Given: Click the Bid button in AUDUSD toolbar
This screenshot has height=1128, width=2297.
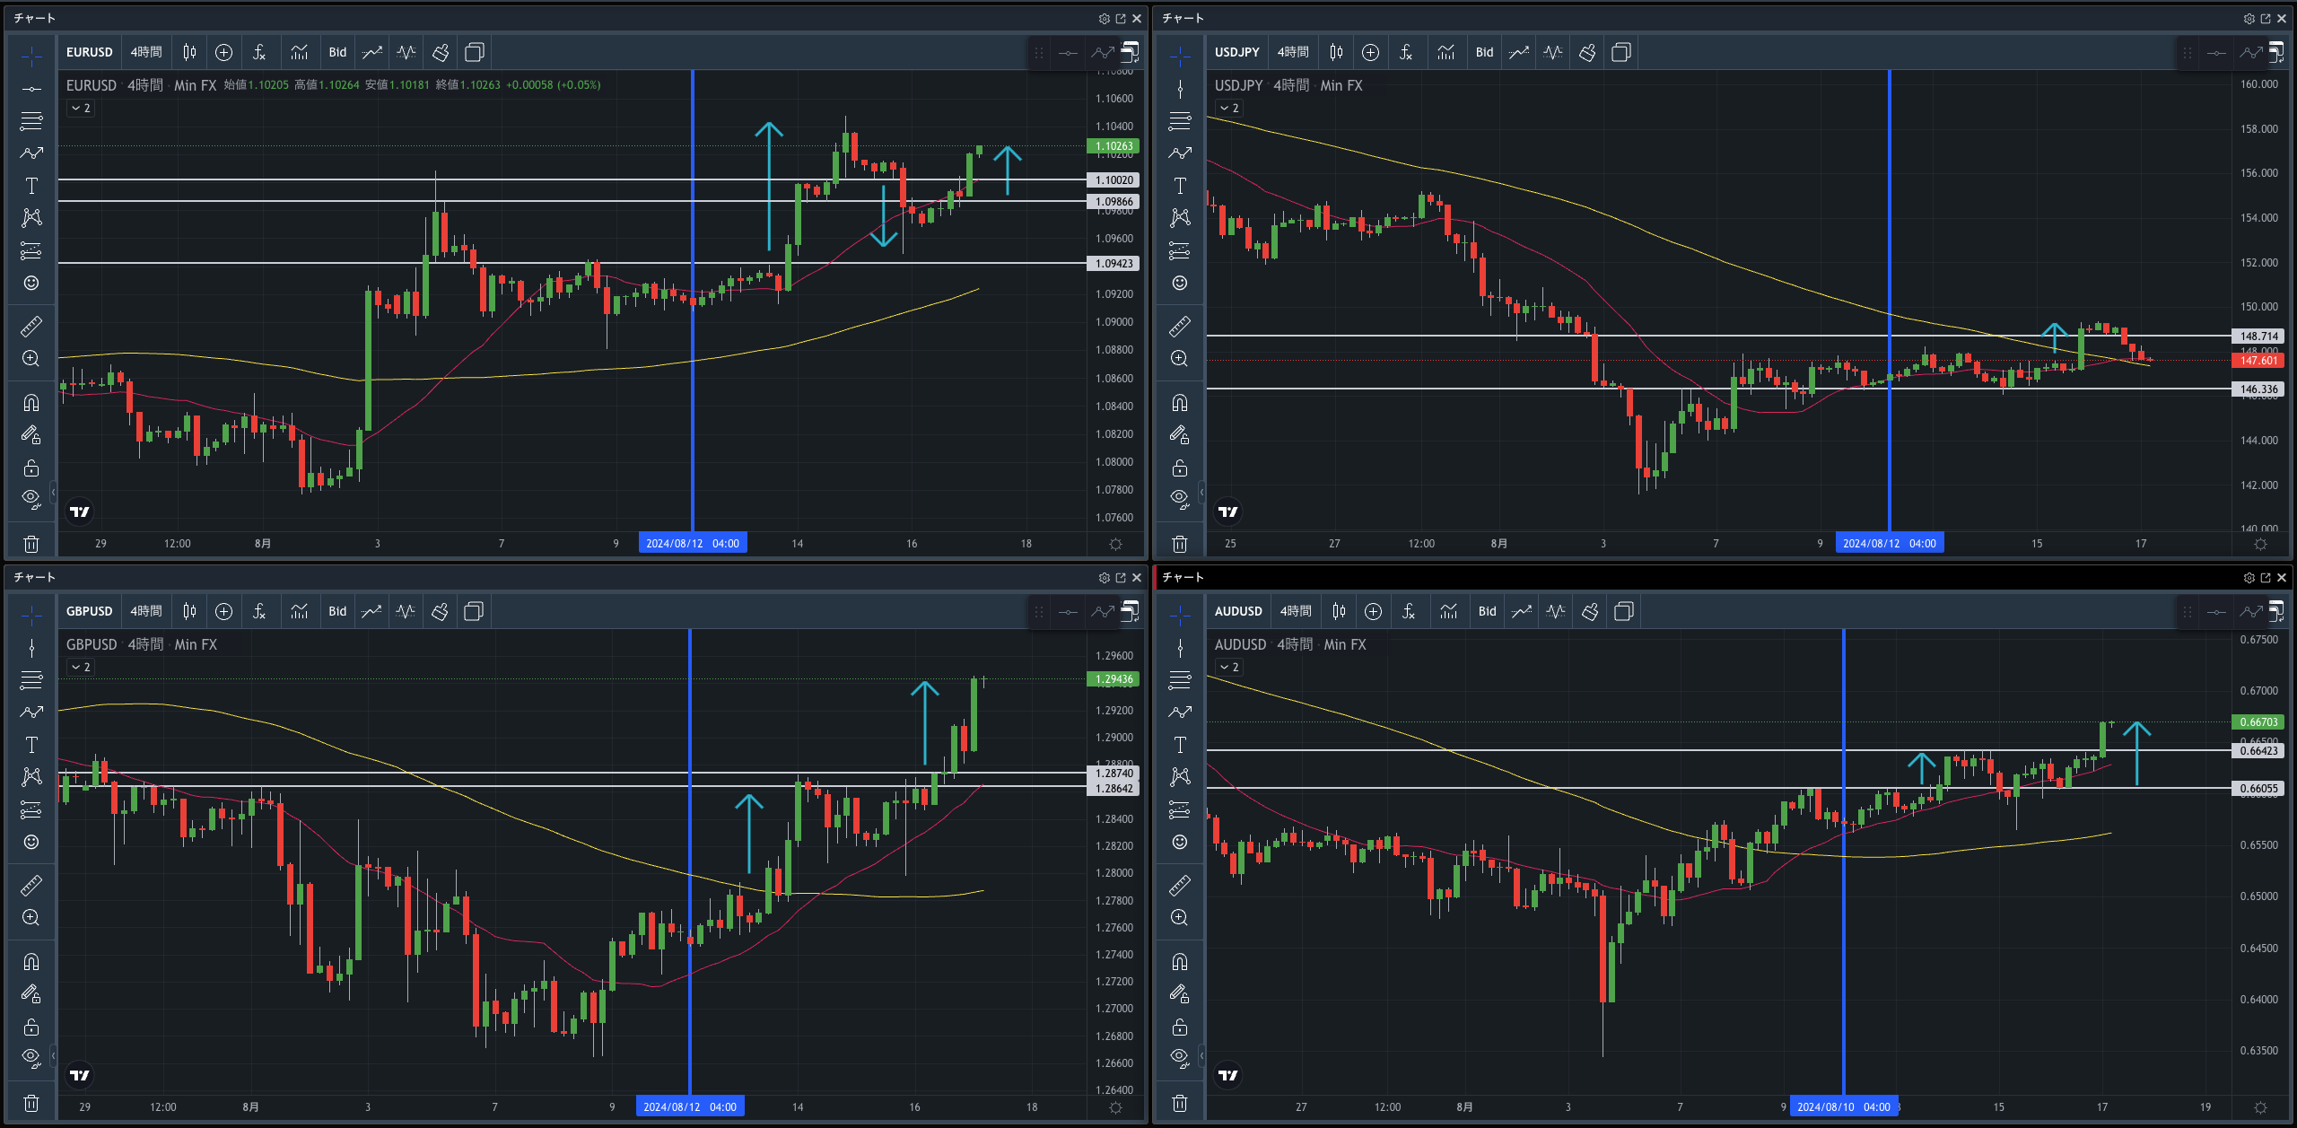Looking at the screenshot, I should click(x=1487, y=611).
